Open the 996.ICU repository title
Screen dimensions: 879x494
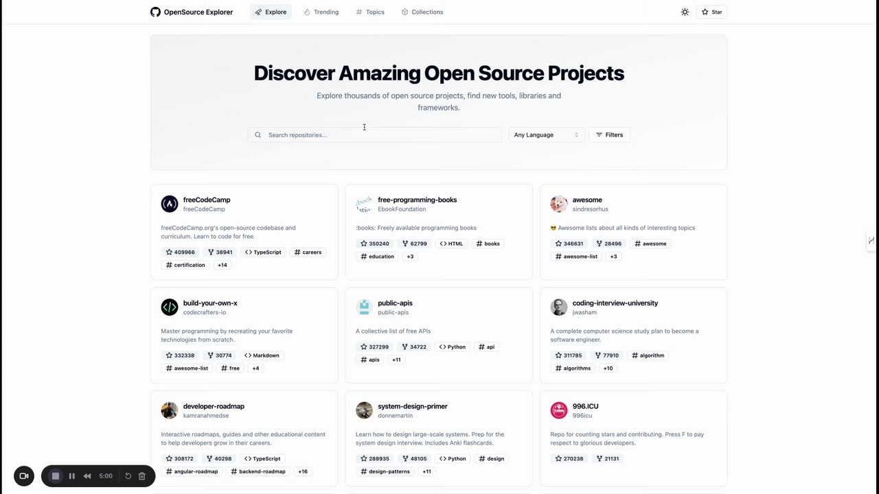[585, 406]
